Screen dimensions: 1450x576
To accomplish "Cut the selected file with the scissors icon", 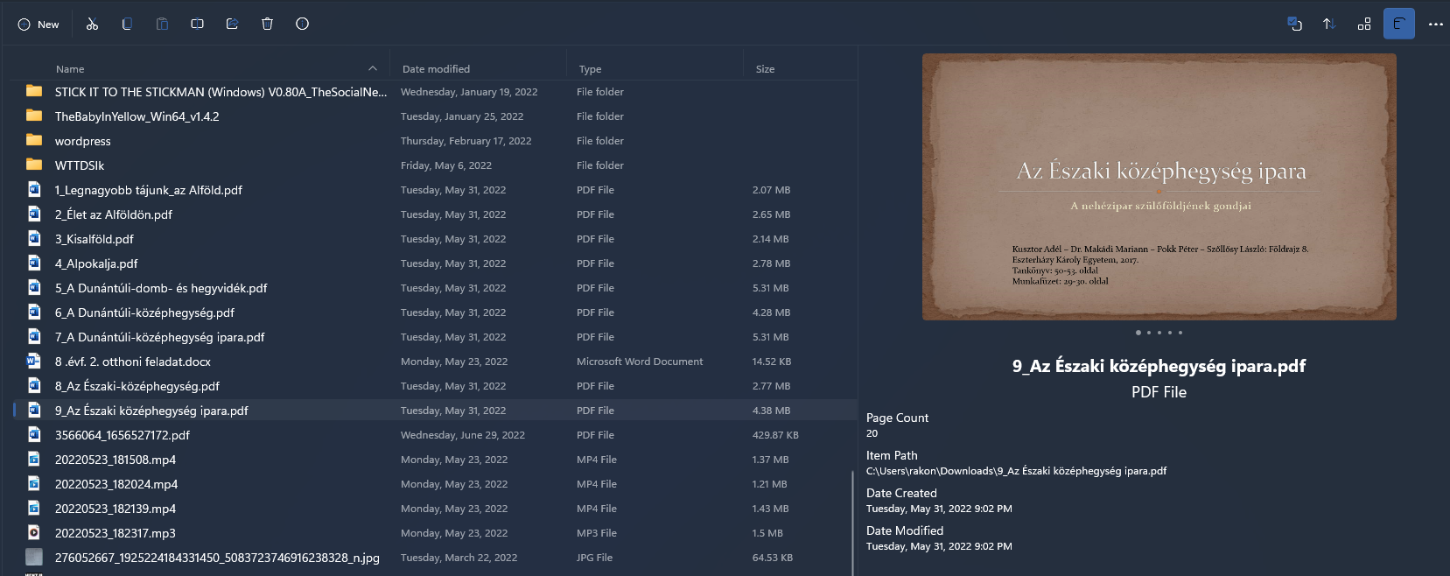I will point(92,25).
